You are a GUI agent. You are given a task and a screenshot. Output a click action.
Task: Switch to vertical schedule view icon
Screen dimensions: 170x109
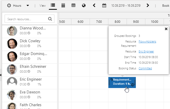pyautogui.click(x=63, y=5)
